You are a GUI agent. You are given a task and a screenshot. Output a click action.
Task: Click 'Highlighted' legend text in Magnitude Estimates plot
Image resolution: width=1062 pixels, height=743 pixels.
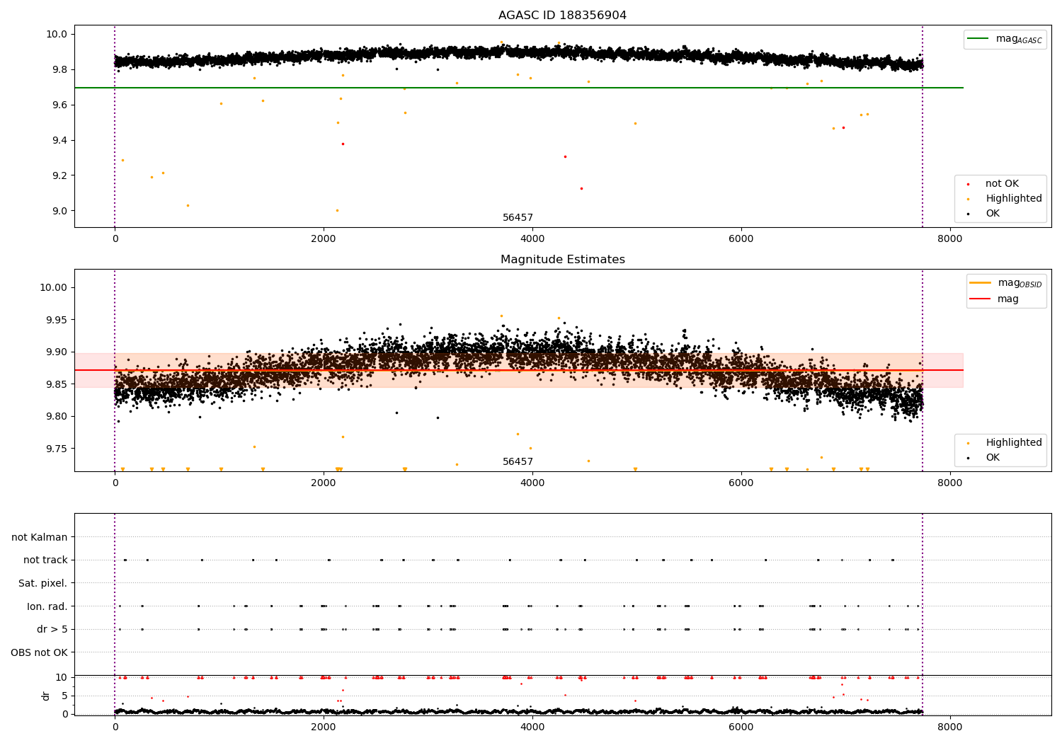(1014, 443)
